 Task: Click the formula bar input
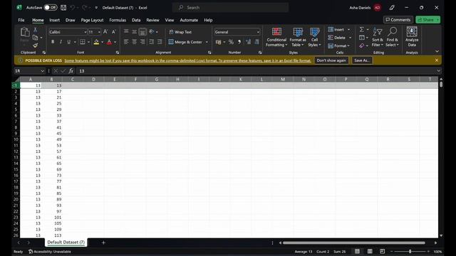(256, 71)
